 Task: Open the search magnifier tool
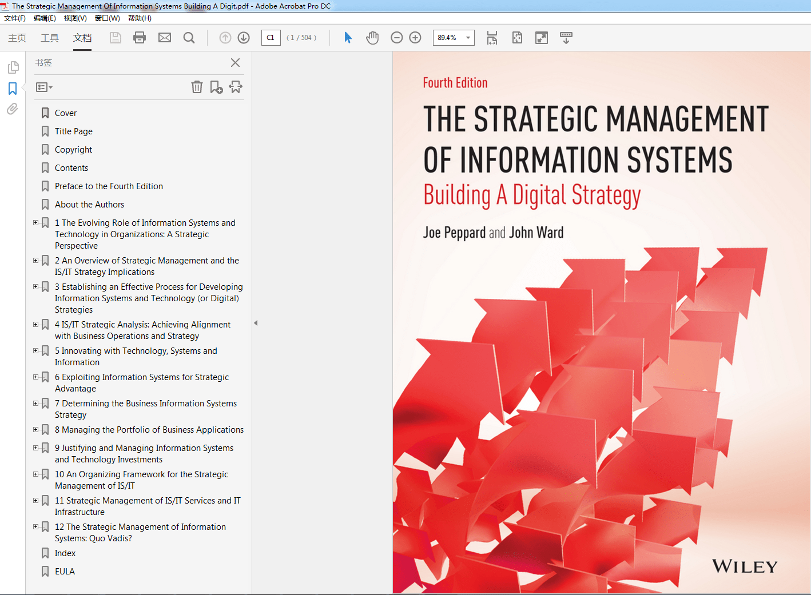189,38
